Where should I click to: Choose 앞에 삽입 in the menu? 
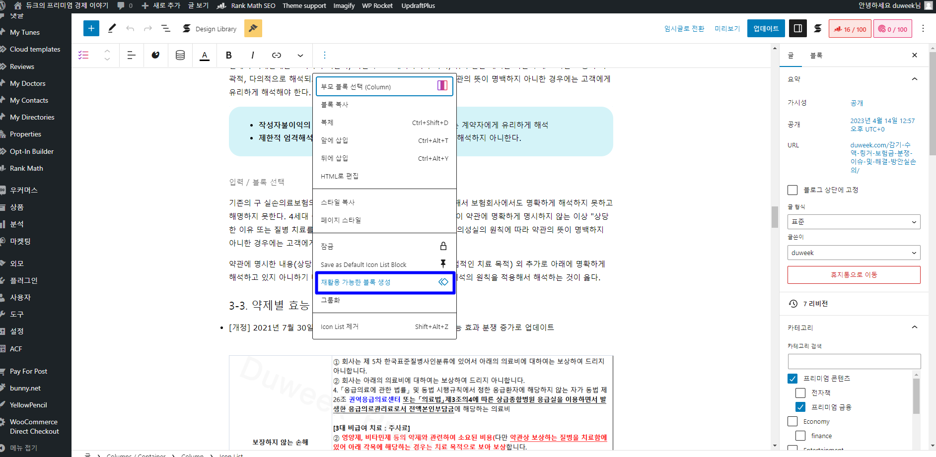coord(385,140)
